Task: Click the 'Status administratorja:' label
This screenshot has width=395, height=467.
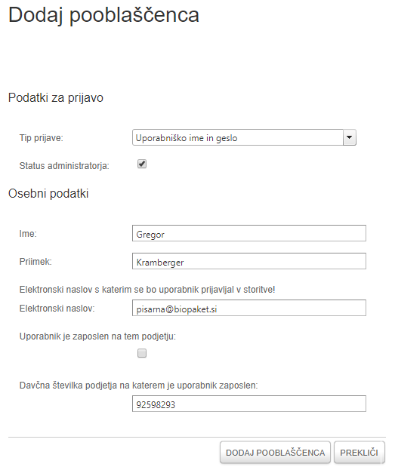Action: [64, 166]
